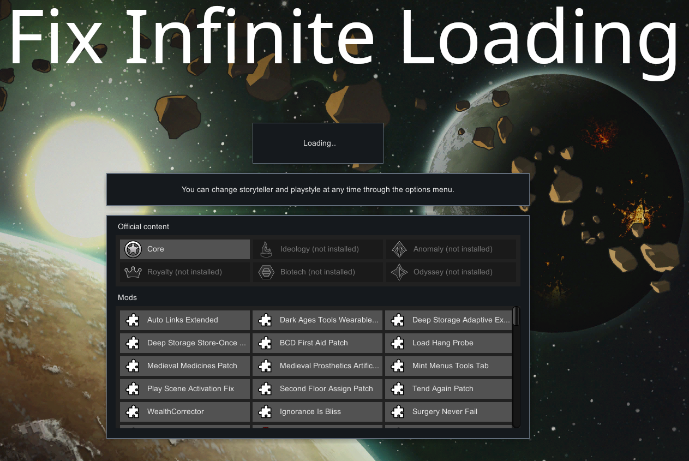Open the Medieval Prosthetics Artific mod
The height and width of the screenshot is (461, 689).
click(x=317, y=366)
